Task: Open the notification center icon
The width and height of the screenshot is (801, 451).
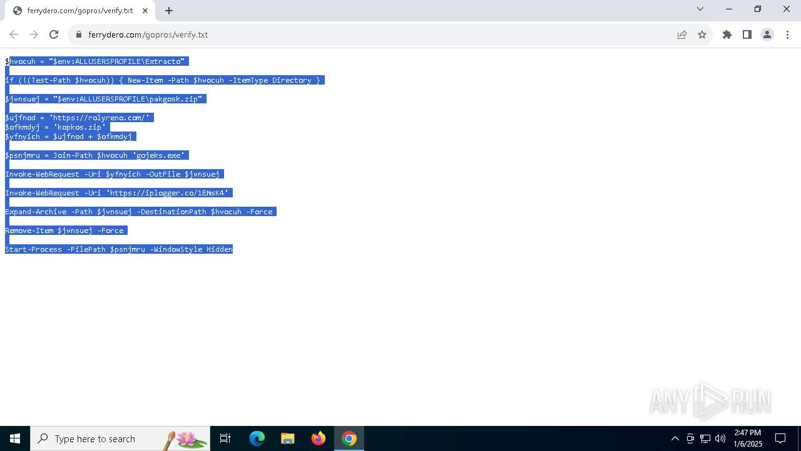Action: 780,438
